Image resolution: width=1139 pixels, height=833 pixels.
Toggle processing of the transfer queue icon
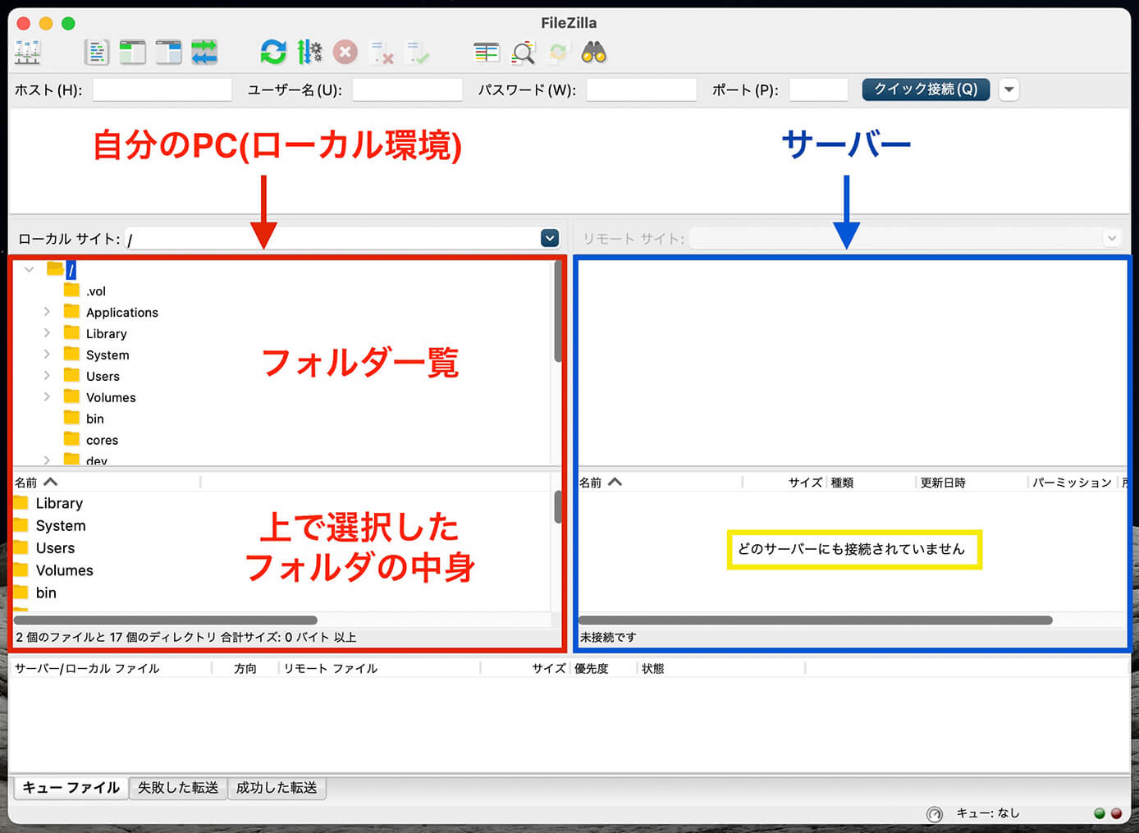click(309, 53)
